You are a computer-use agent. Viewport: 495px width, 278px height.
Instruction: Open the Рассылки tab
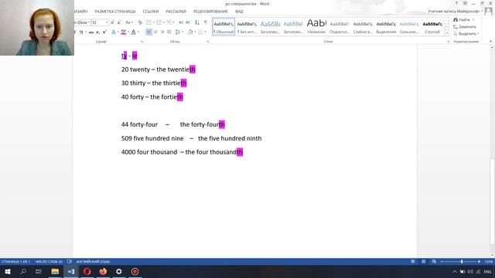point(176,12)
